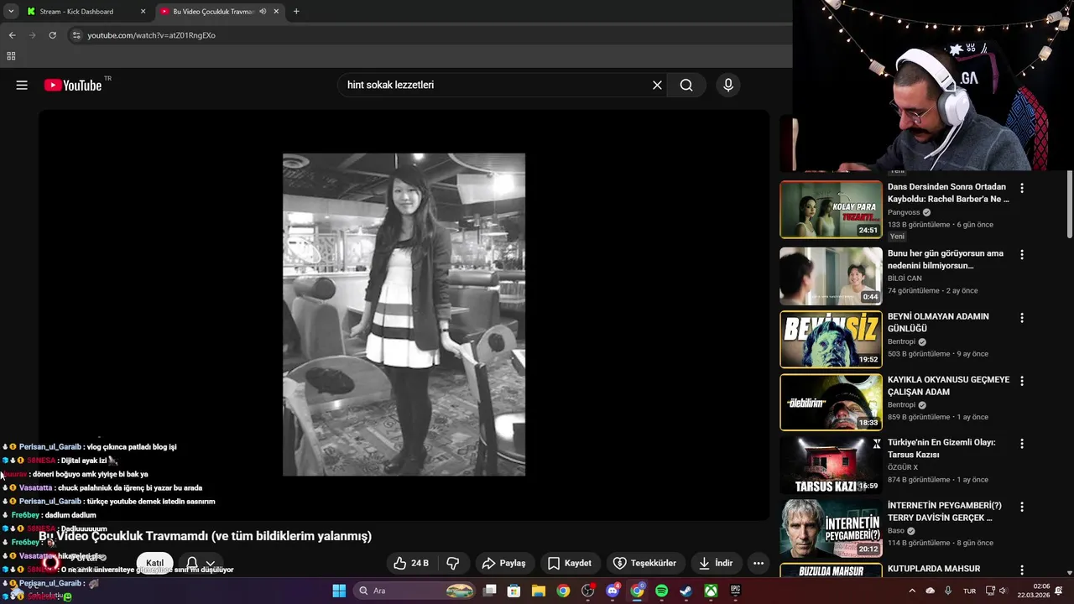Open options for KAYIKLA OKYANUSU GEÇMEYE video
This screenshot has width=1074, height=604.
1021,381
